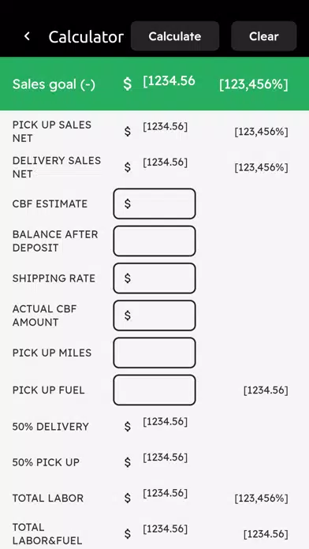
Task: Click the Calculator title text
Action: [86, 36]
